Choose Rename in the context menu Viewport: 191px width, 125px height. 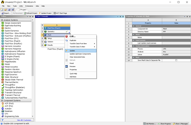(81, 66)
